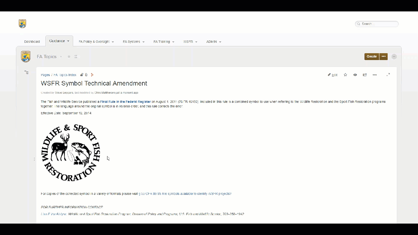The width and height of the screenshot is (418, 235).
Task: Toggle watching this page with eye icon
Action: tap(355, 75)
